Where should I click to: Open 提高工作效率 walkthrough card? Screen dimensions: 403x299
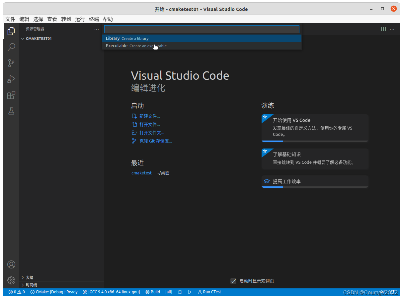315,181
